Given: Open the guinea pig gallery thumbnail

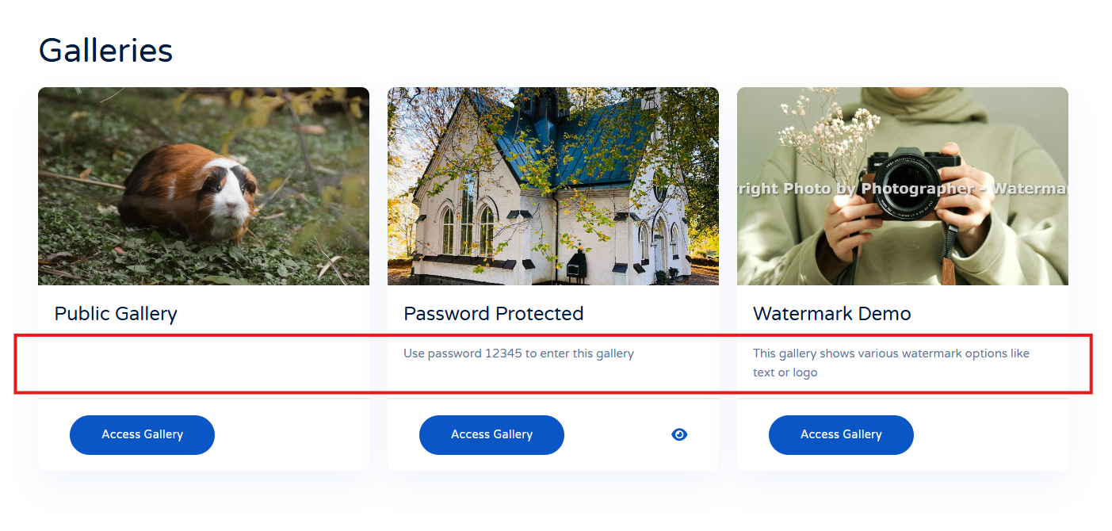Looking at the screenshot, I should coord(203,186).
